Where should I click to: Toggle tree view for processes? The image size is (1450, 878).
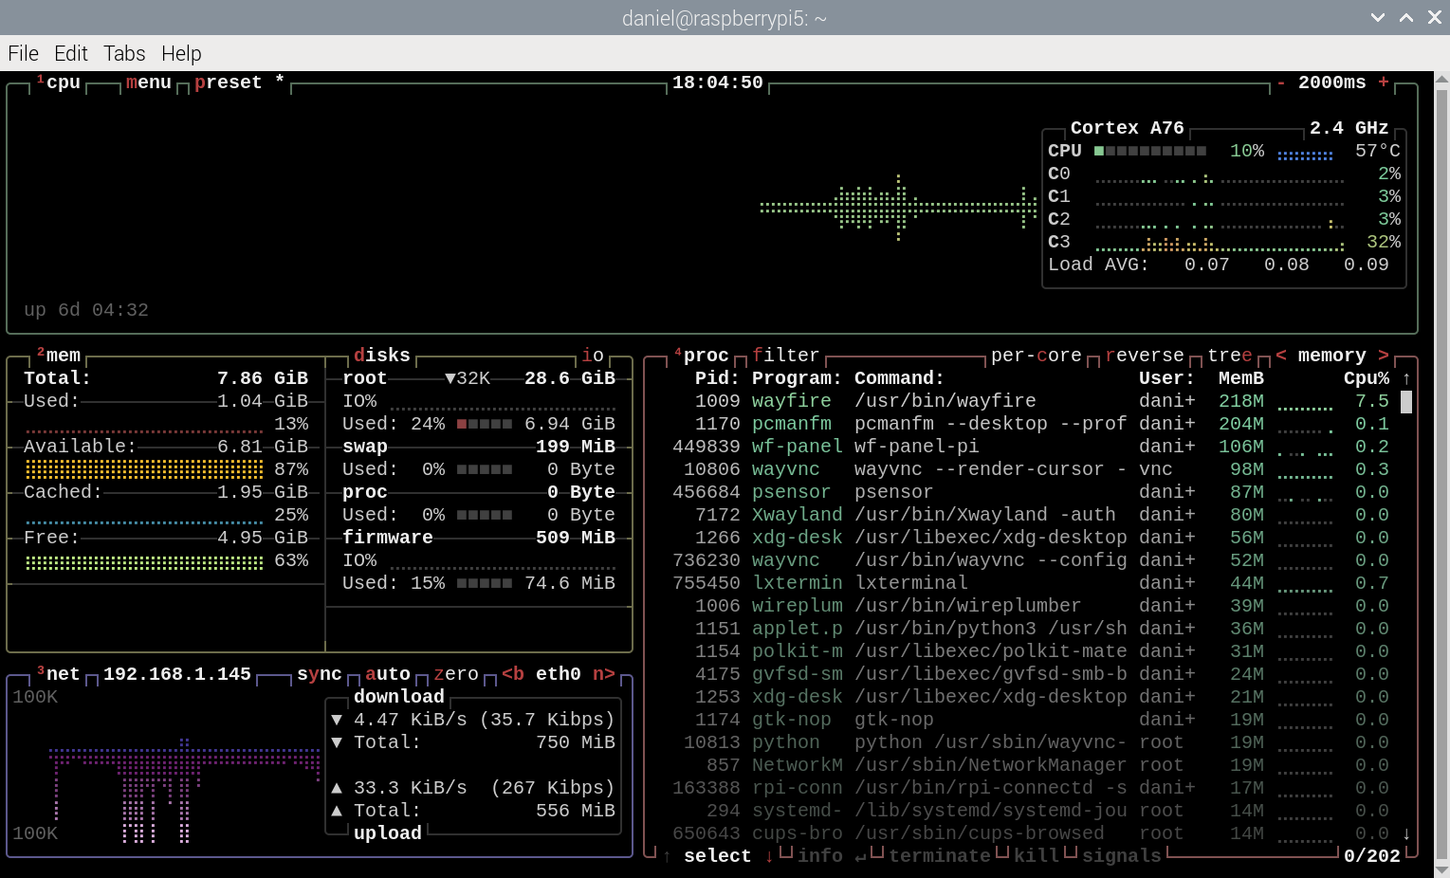(x=1230, y=356)
